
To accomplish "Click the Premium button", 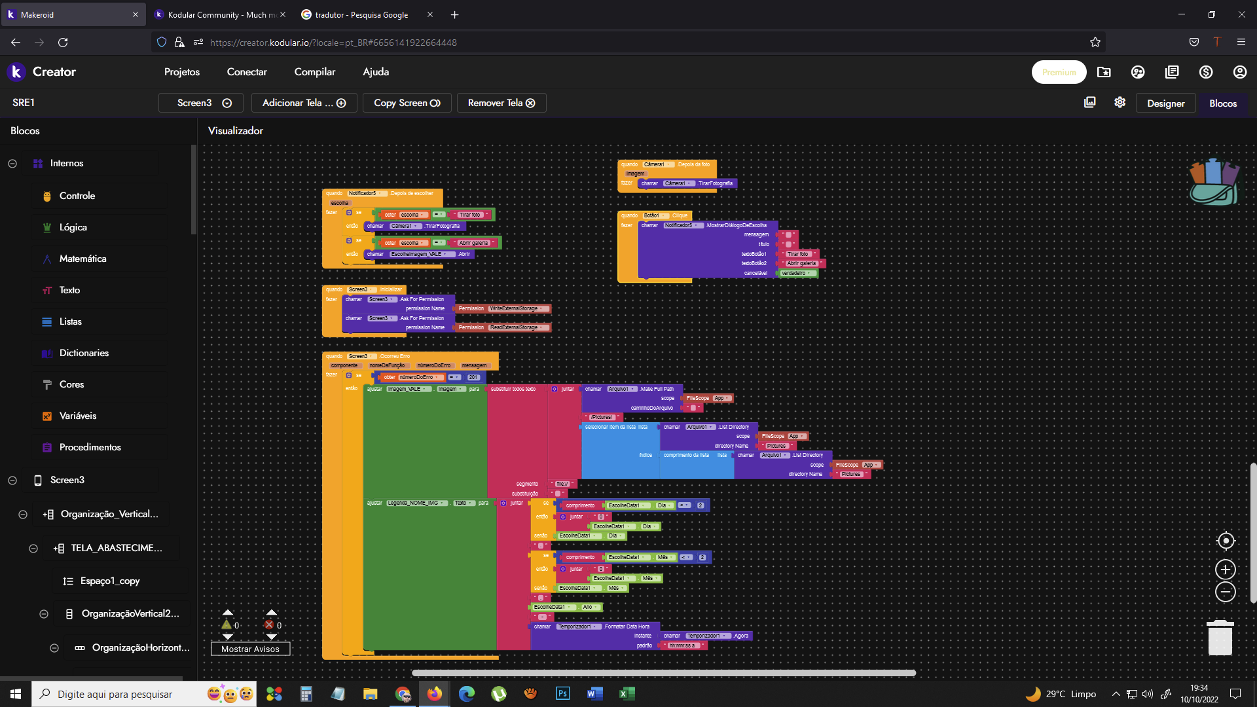I will [1059, 72].
